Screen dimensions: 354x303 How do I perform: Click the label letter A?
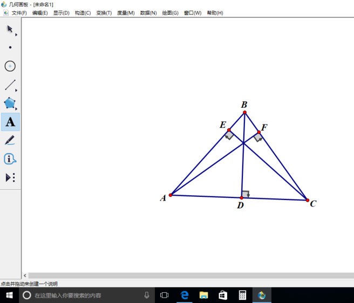coord(163,198)
